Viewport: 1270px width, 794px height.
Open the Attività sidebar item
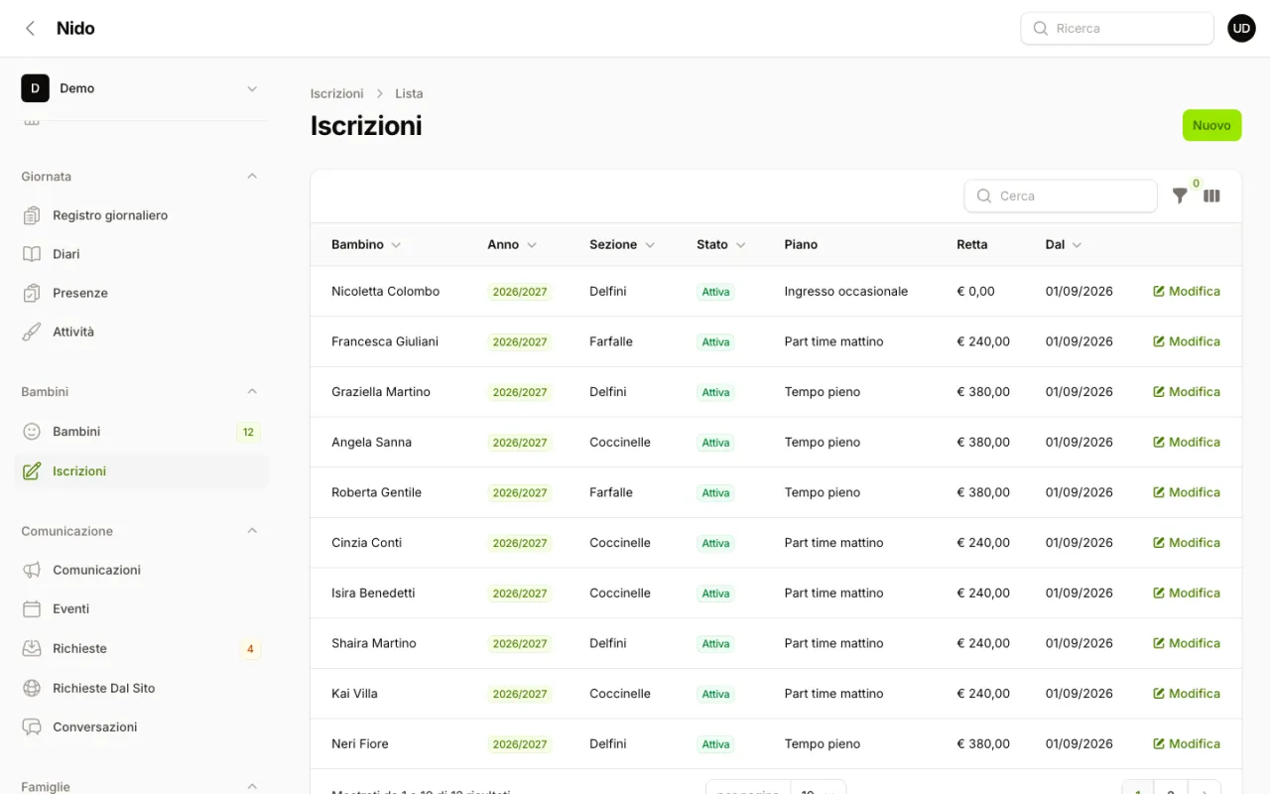(x=141, y=331)
